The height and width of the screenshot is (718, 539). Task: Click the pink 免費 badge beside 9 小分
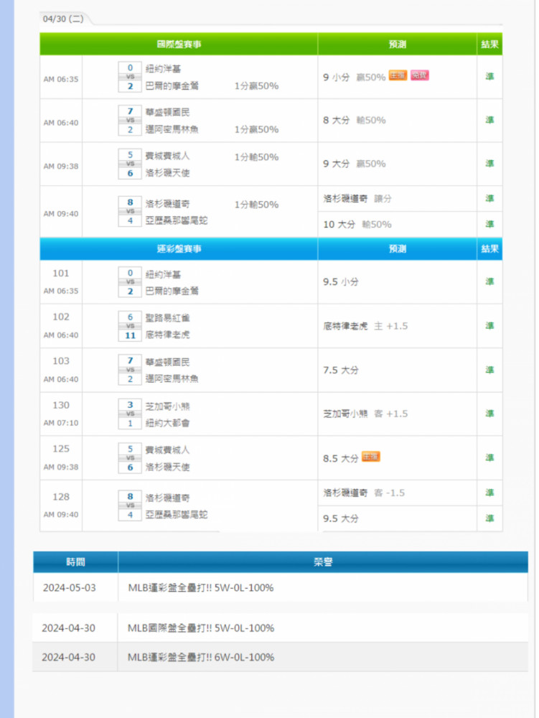419,75
